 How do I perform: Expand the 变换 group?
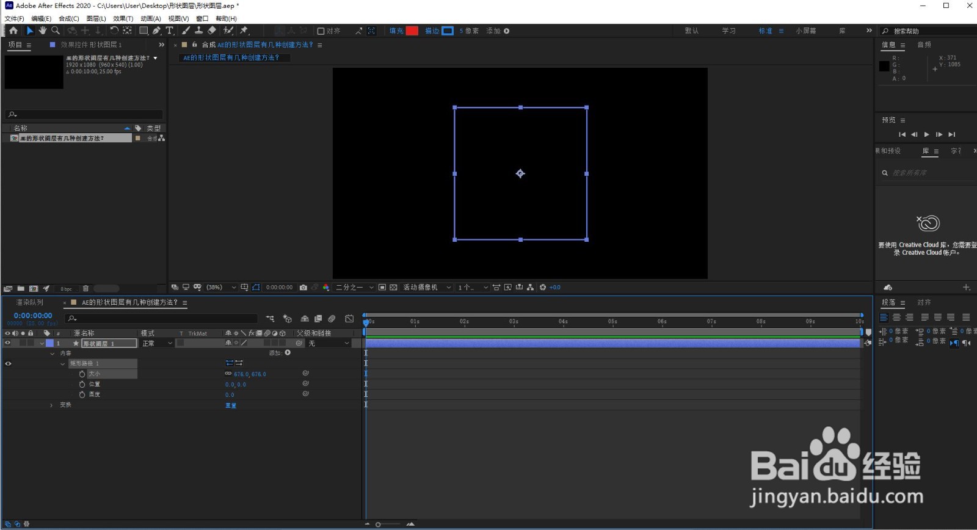[51, 405]
